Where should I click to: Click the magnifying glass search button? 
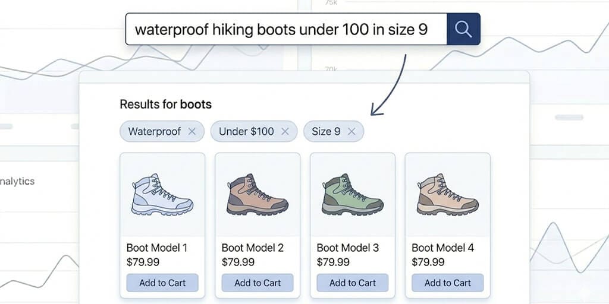click(x=463, y=29)
